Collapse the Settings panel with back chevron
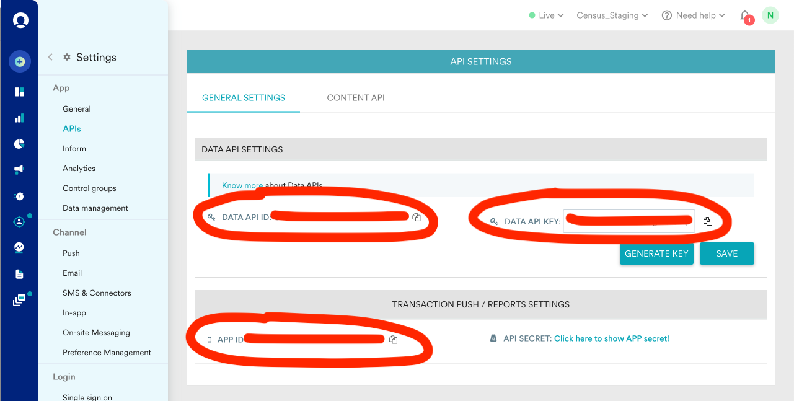Image resolution: width=794 pixels, height=401 pixels. pos(50,57)
